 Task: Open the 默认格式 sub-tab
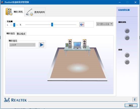[x=21, y=34]
